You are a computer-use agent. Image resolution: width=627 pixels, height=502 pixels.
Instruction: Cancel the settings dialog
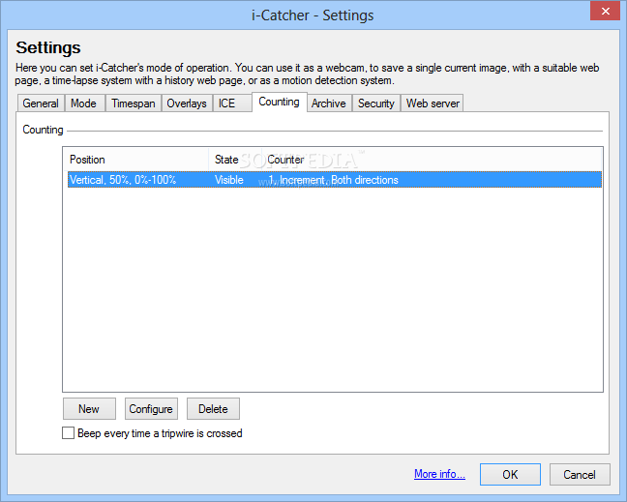click(x=580, y=474)
